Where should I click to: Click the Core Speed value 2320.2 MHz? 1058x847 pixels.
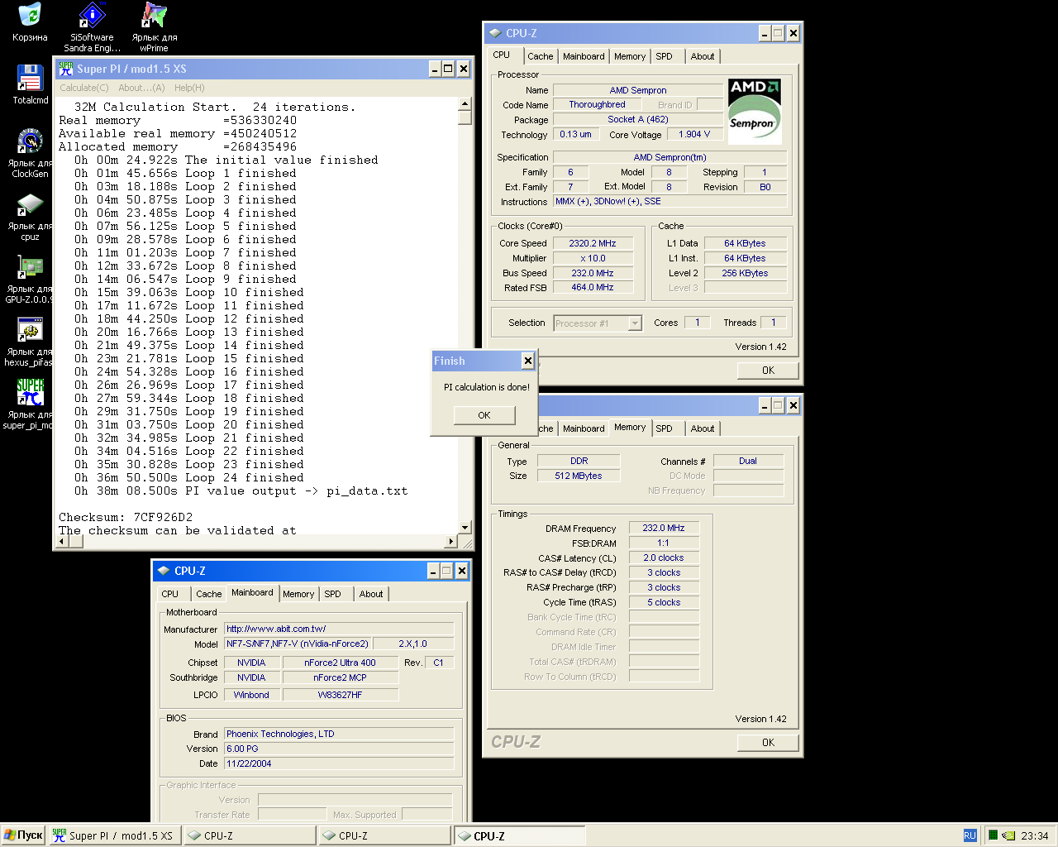tap(593, 243)
